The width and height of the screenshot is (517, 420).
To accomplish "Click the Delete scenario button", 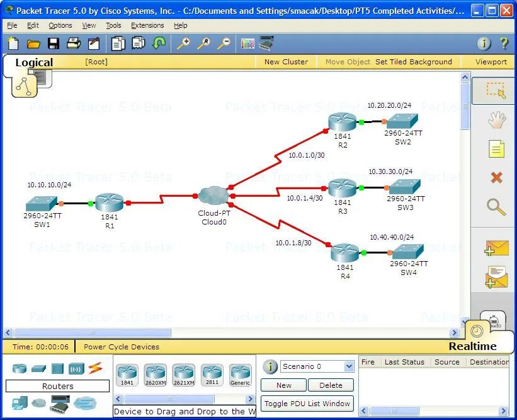I will coord(331,385).
